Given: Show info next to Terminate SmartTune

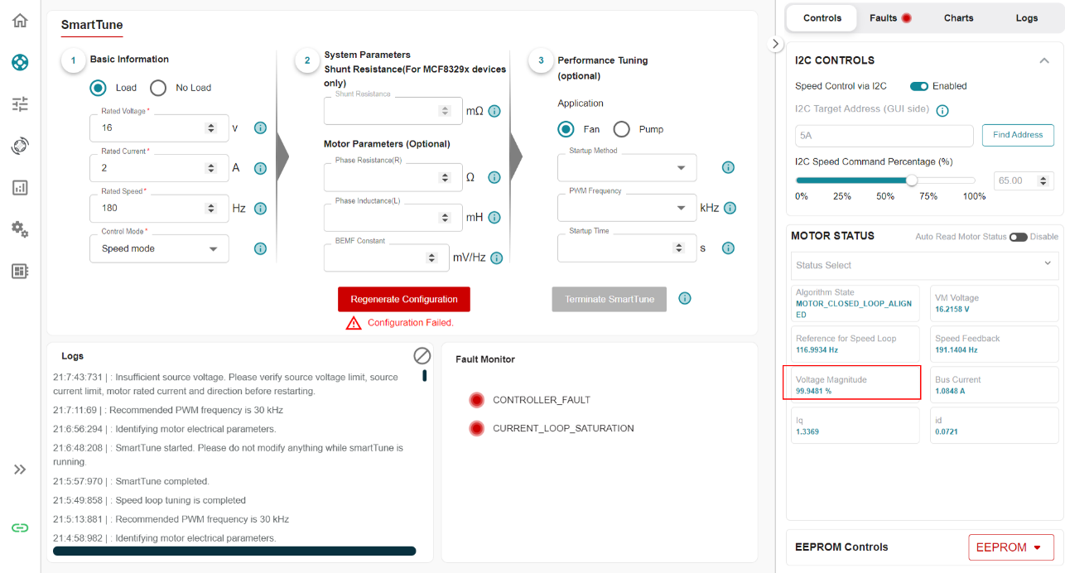Looking at the screenshot, I should click(685, 299).
